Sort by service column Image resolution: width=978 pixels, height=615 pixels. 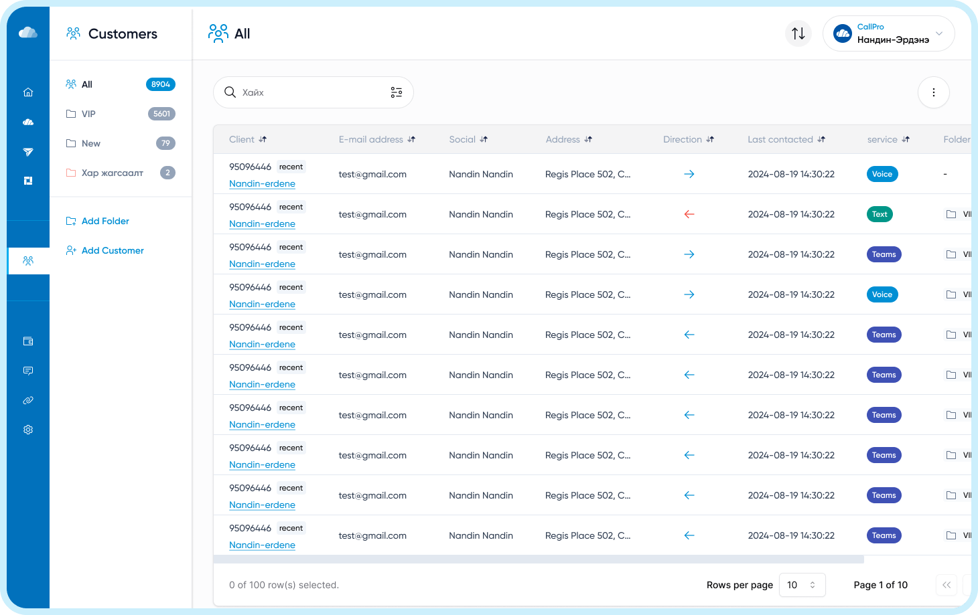888,139
